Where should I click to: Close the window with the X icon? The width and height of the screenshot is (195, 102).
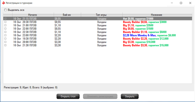[x=190, y=3]
